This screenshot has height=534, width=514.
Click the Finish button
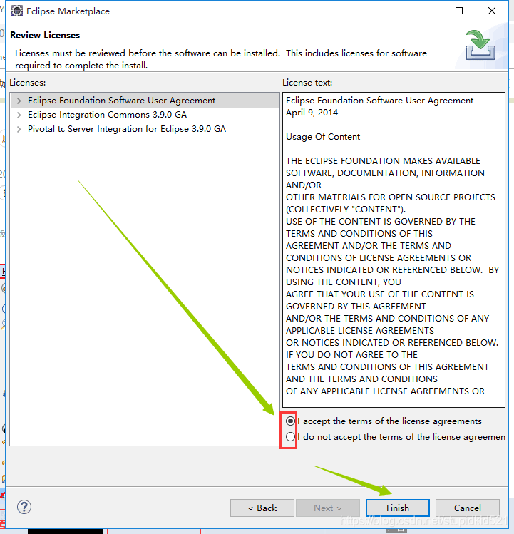[398, 508]
